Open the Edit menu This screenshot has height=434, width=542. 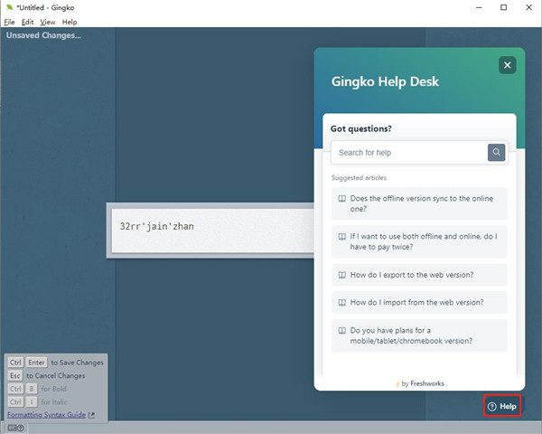[28, 22]
